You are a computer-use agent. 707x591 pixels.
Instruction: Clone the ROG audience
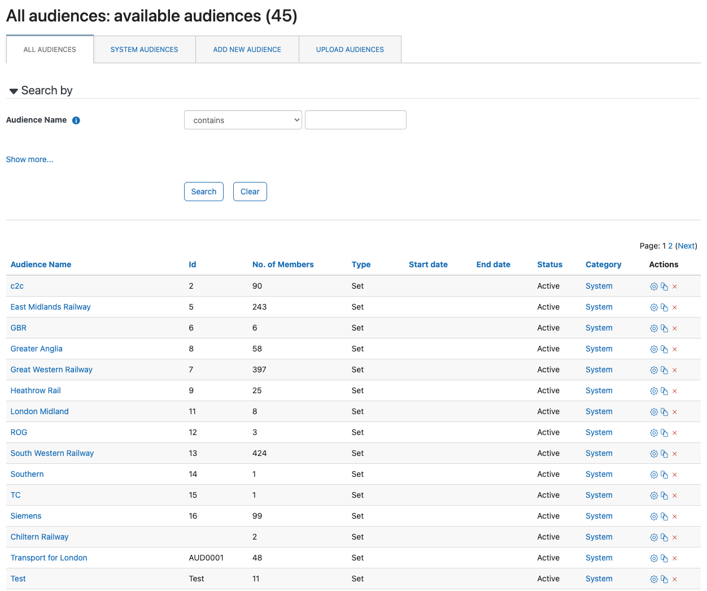coord(665,433)
